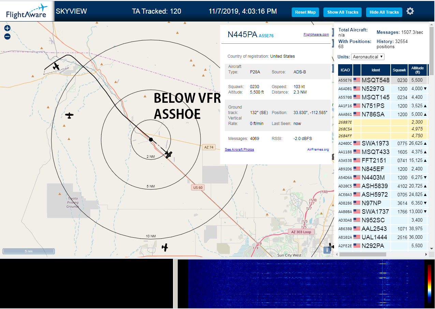Click the AZ 74 road label
Screen dimensions: 435x309
(208, 147)
